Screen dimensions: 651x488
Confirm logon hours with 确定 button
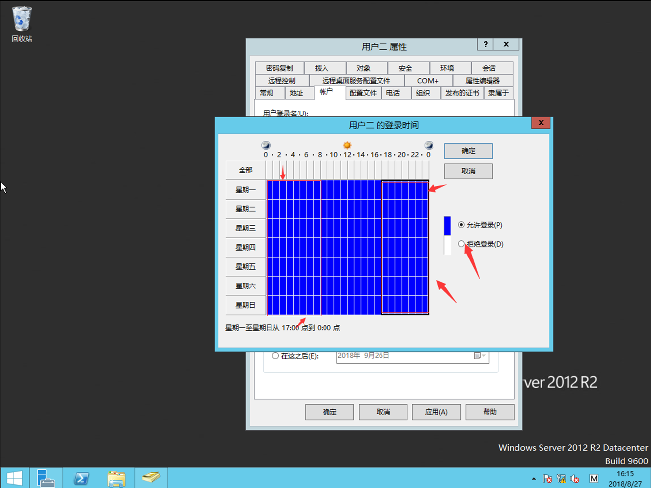[468, 151]
